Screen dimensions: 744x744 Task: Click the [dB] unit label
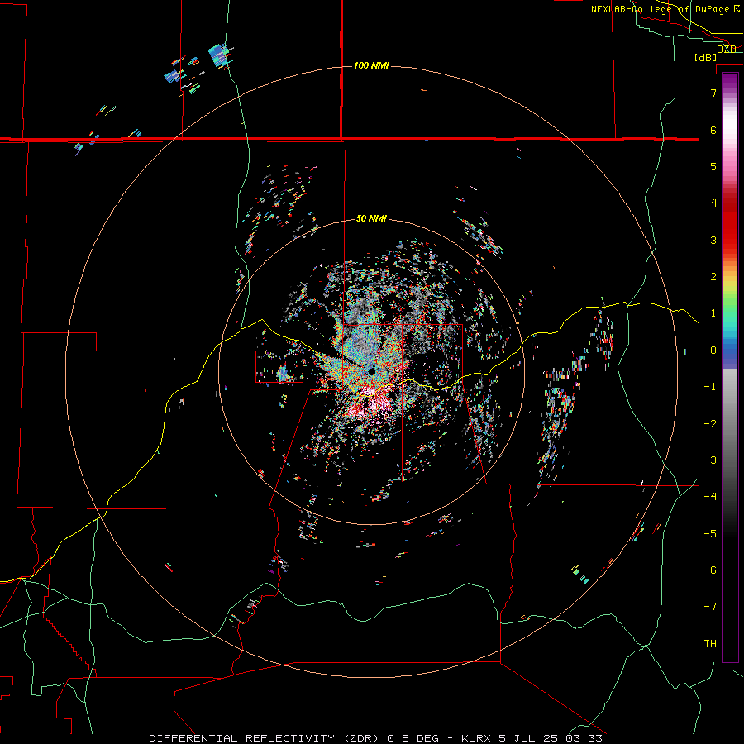706,57
